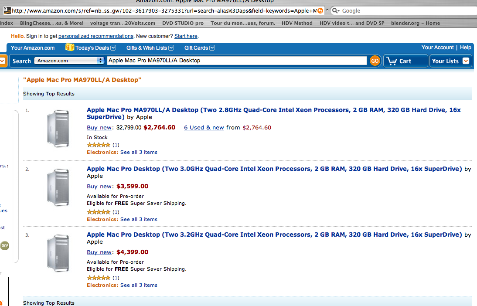Screen dimensions: 477x306
Task: Open the HDV video t... and DVD SP bookmark
Action: pyautogui.click(x=352, y=23)
